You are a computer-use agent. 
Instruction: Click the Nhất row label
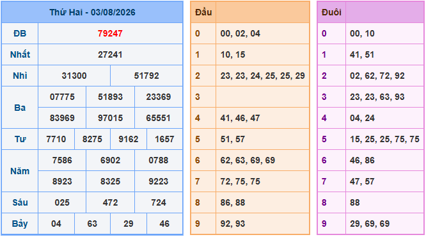click(20, 54)
